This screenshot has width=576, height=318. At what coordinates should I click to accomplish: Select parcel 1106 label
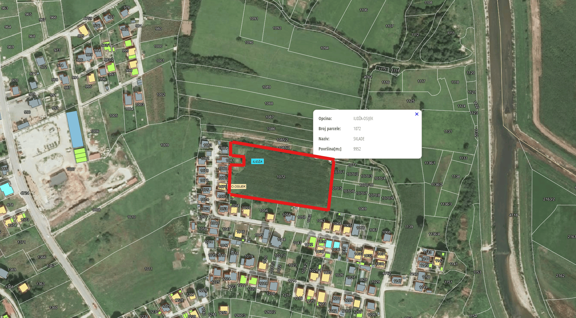click(363, 10)
